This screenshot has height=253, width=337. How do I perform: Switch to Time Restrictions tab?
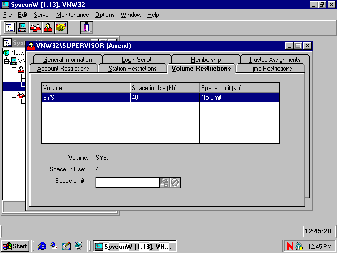271,69
